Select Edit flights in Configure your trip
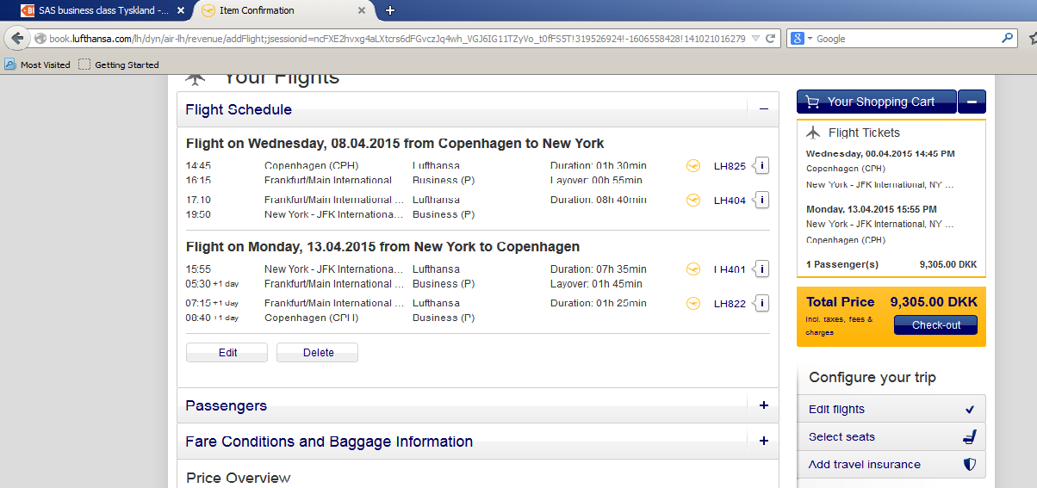Viewport: 1037px width, 488px height. tap(891, 409)
